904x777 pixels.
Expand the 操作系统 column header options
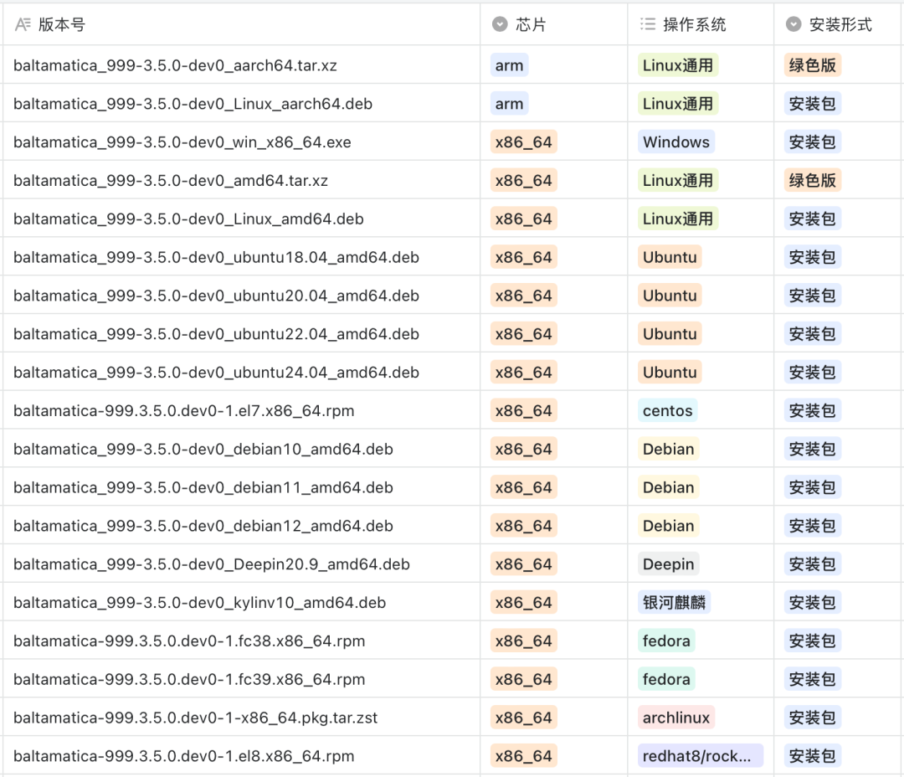[x=695, y=25]
